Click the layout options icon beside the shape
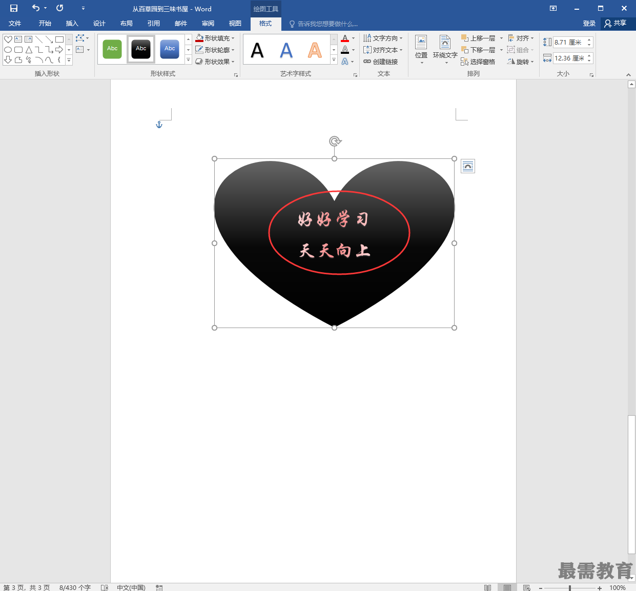This screenshot has height=591, width=636. coord(468,166)
